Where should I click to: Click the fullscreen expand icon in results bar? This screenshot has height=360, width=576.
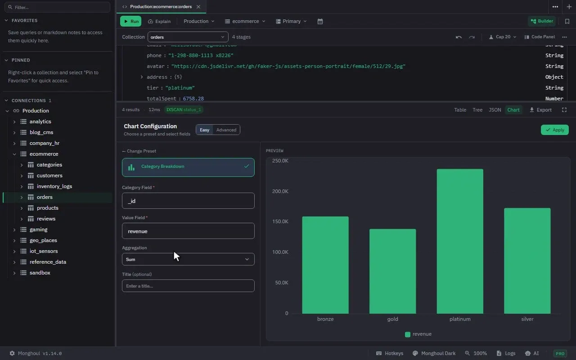(564, 110)
